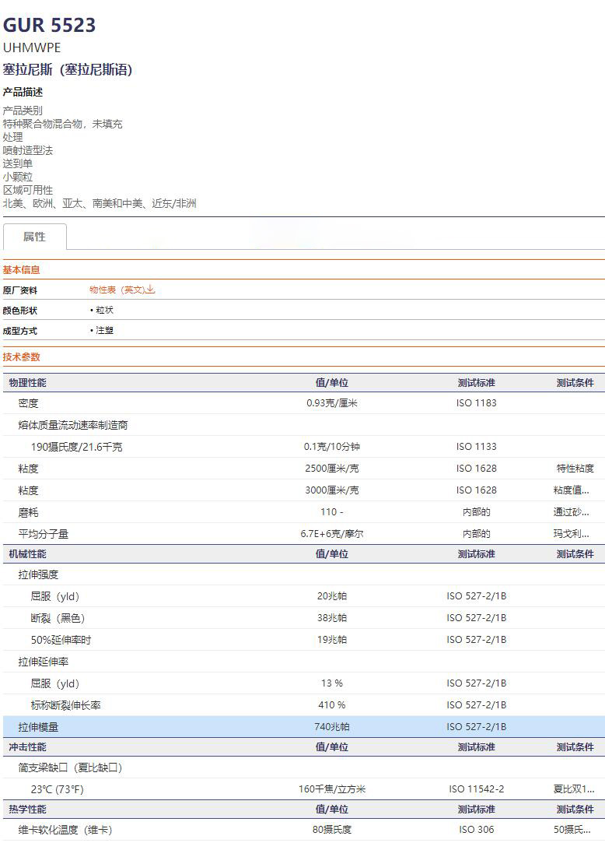
Task: Click the 110 - abrasion value
Action: coord(332,512)
